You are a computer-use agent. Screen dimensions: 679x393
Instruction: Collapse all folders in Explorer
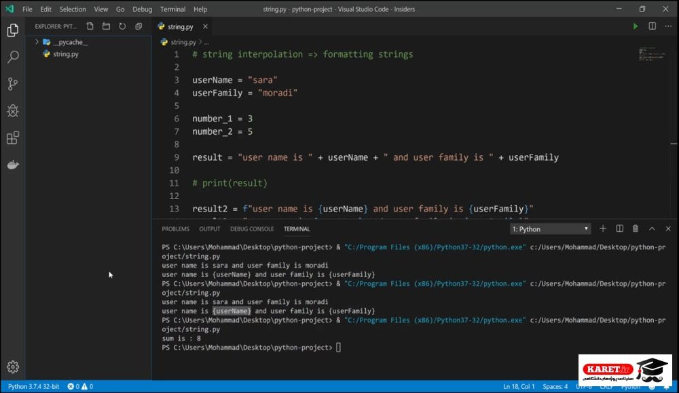(139, 26)
